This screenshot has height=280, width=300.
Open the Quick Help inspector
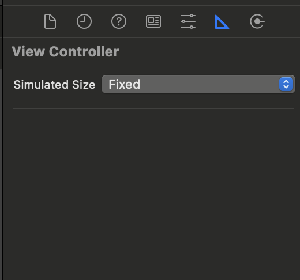[119, 21]
